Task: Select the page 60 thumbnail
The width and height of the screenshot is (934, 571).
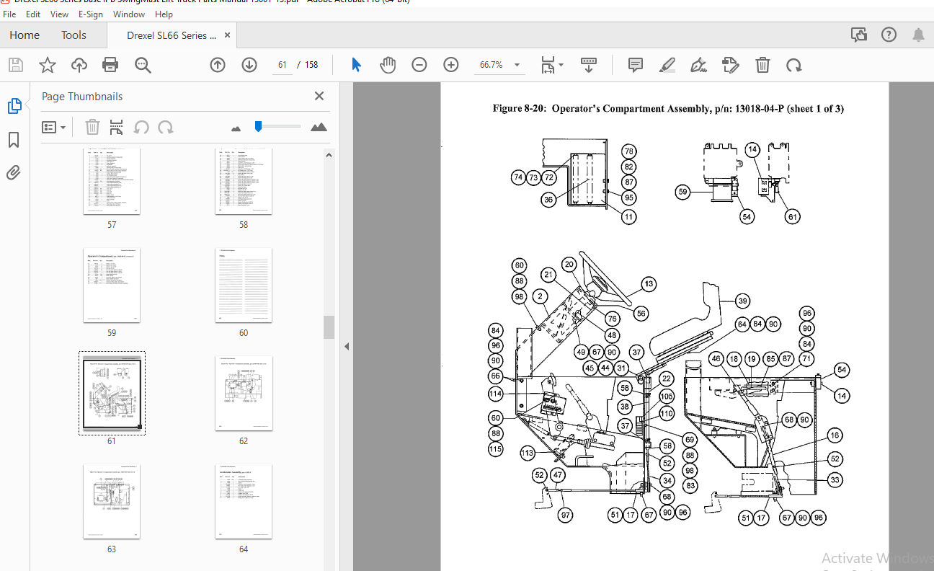Action: [x=244, y=285]
